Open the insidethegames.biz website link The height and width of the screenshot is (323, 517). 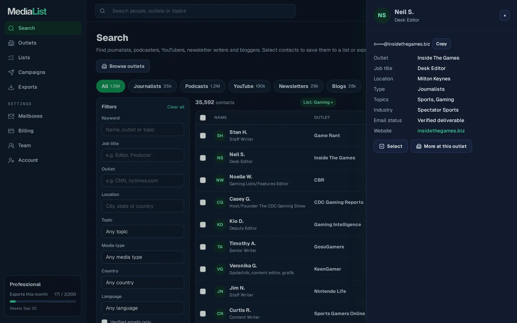441,131
